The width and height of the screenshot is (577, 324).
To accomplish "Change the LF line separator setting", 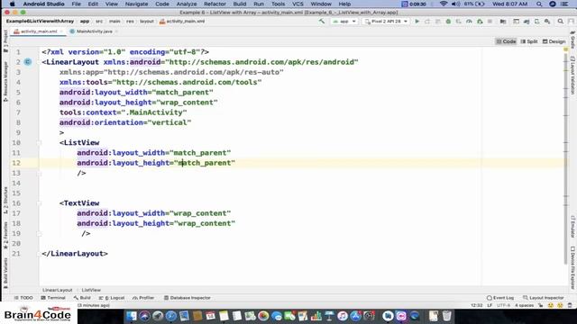I will (490, 306).
